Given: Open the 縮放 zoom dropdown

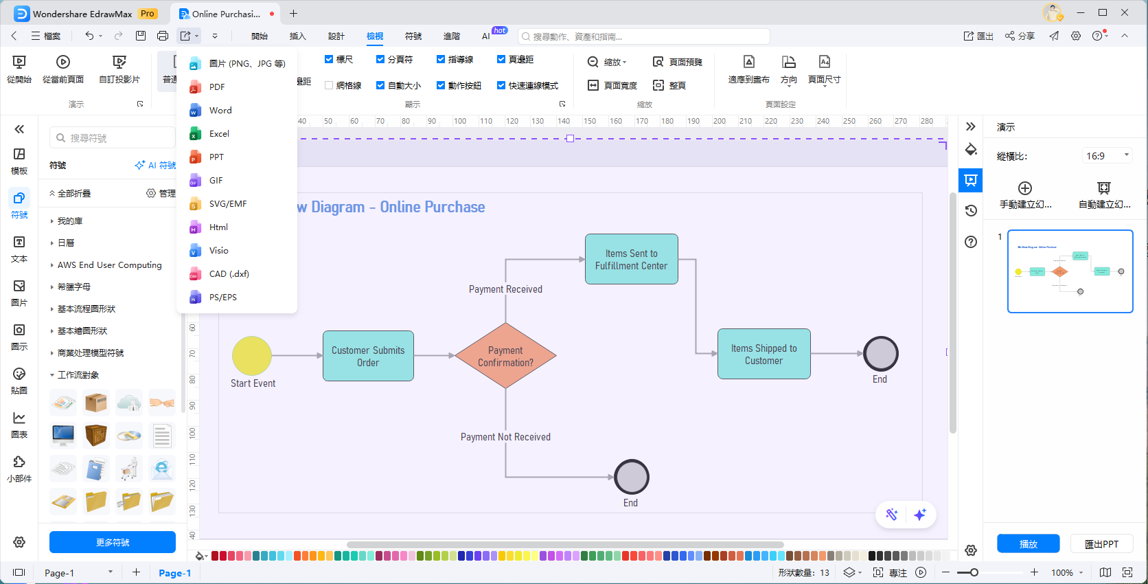Looking at the screenshot, I should pos(608,63).
